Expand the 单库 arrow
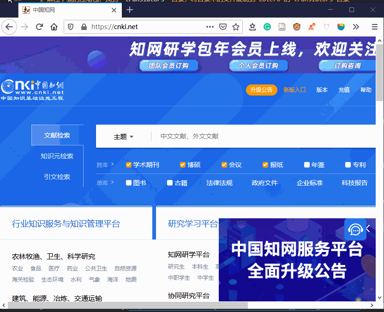Viewport: 384px width, 312px height. [113, 182]
